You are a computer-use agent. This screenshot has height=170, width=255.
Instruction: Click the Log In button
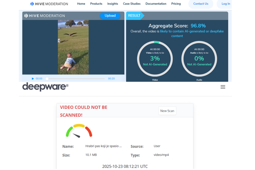(225, 4)
